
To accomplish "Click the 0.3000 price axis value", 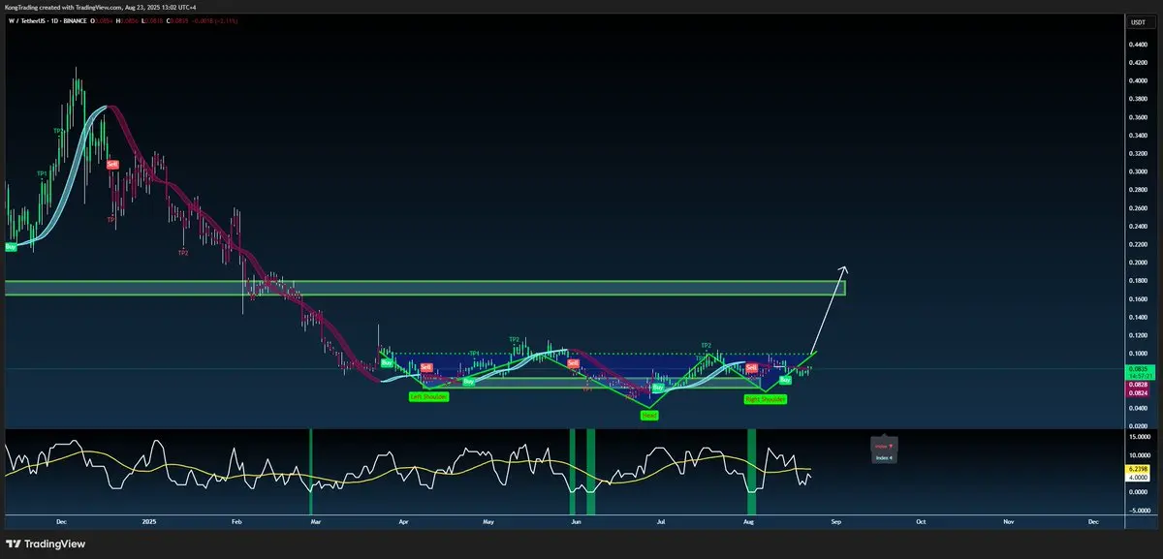I will coord(1137,171).
